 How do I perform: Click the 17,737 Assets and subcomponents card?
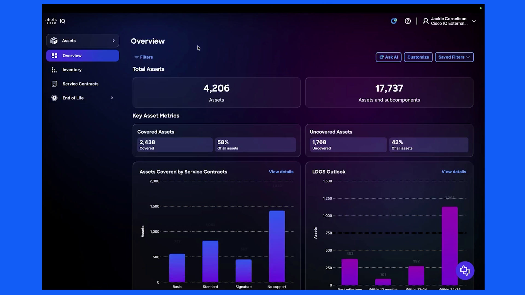(389, 92)
